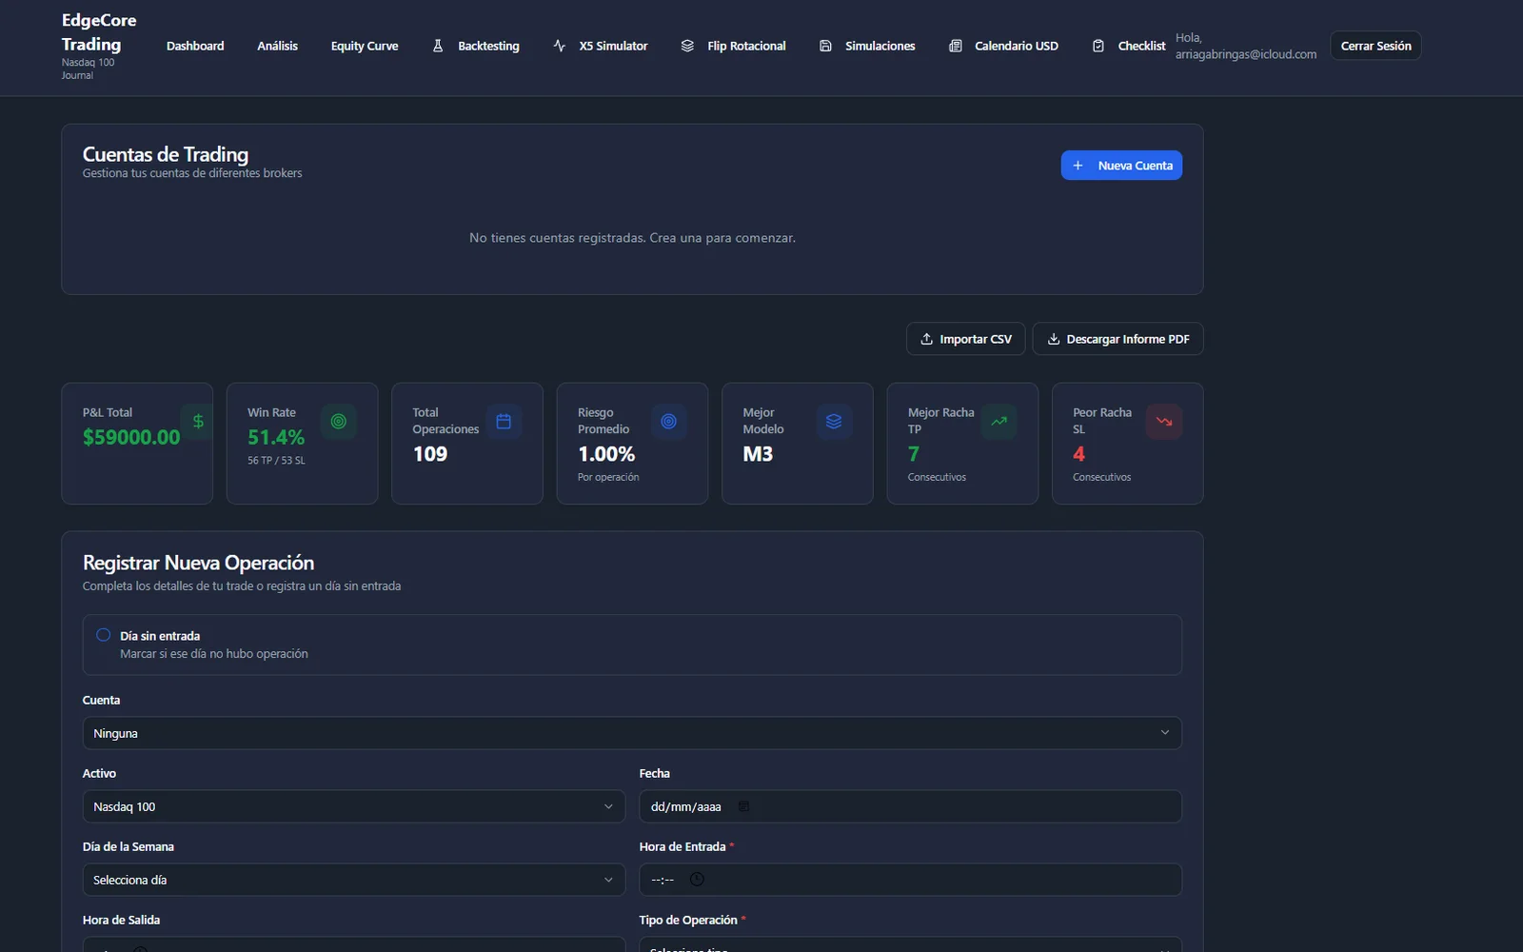Go to the Dashboard menu item
Screen dimensions: 1523x952
(195, 46)
